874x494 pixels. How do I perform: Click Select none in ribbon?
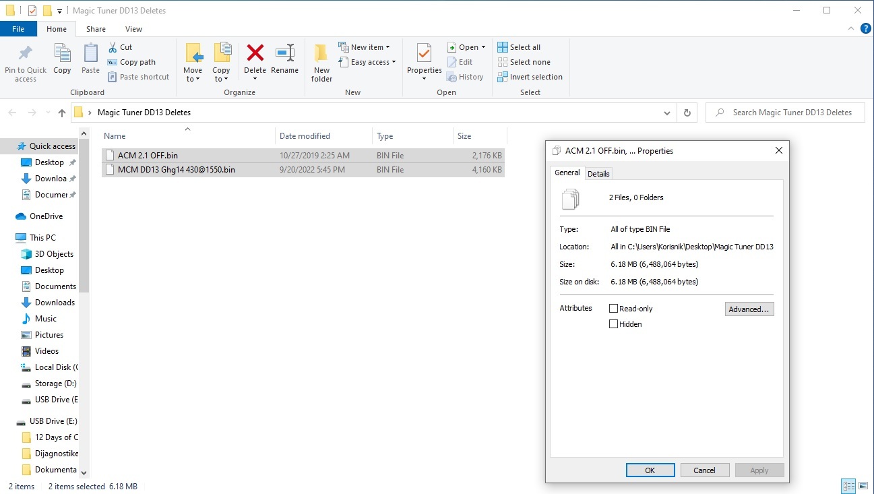tap(524, 62)
